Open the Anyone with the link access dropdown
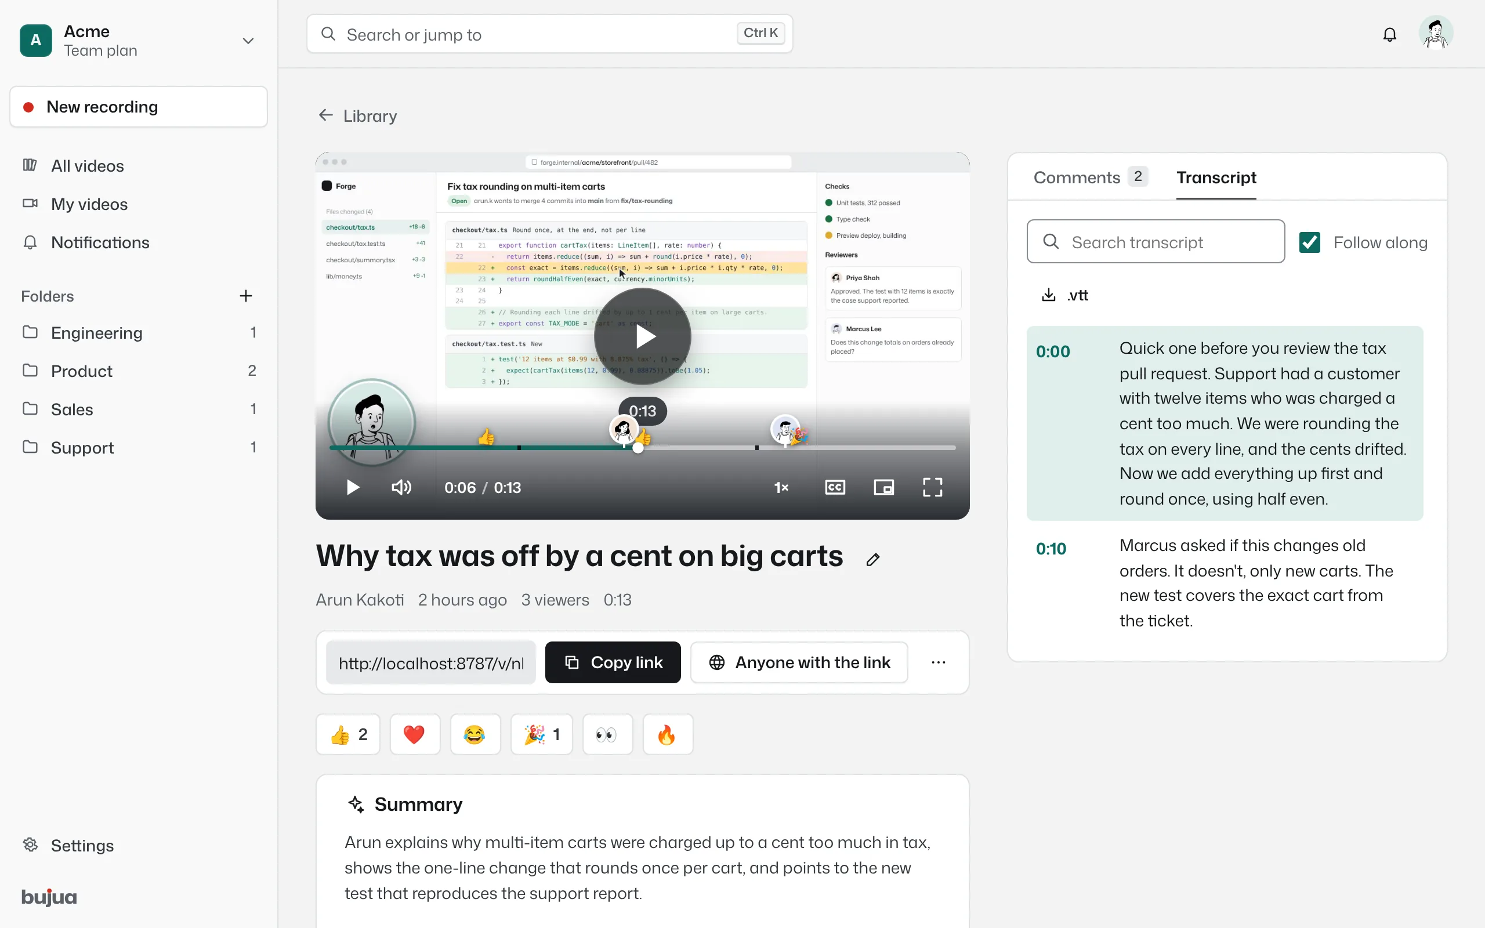The width and height of the screenshot is (1485, 928). click(x=799, y=662)
